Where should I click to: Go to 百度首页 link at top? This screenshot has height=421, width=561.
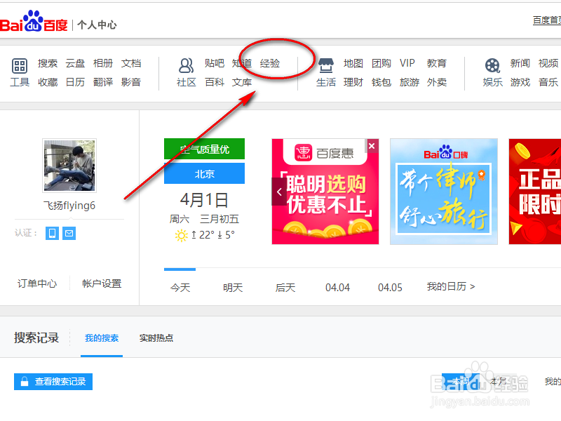pyautogui.click(x=547, y=20)
